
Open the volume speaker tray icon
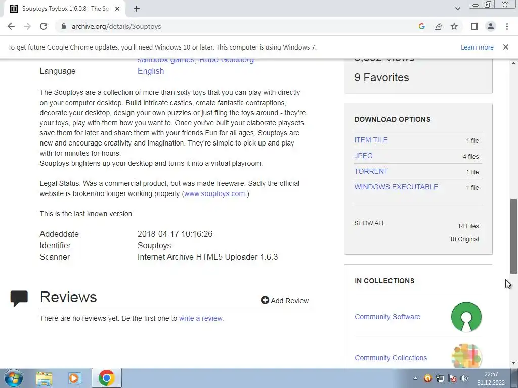click(x=464, y=378)
